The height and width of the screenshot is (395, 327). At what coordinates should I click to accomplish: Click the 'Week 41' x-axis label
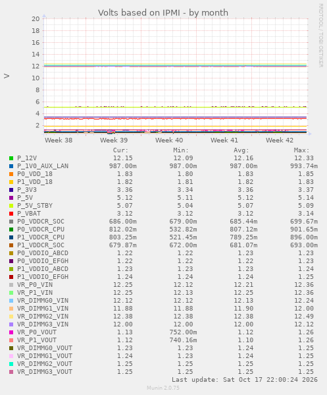224,140
